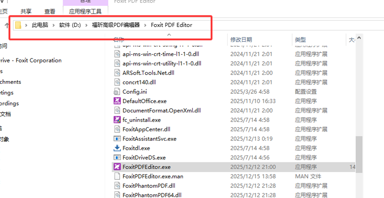Expand chevron before Foxit PDF Editor breadcrumb
384x198 pixels.
145,25
